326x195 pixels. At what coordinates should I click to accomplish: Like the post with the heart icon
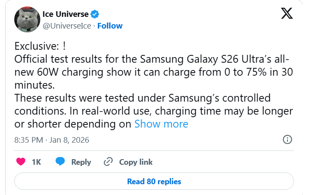point(21,162)
